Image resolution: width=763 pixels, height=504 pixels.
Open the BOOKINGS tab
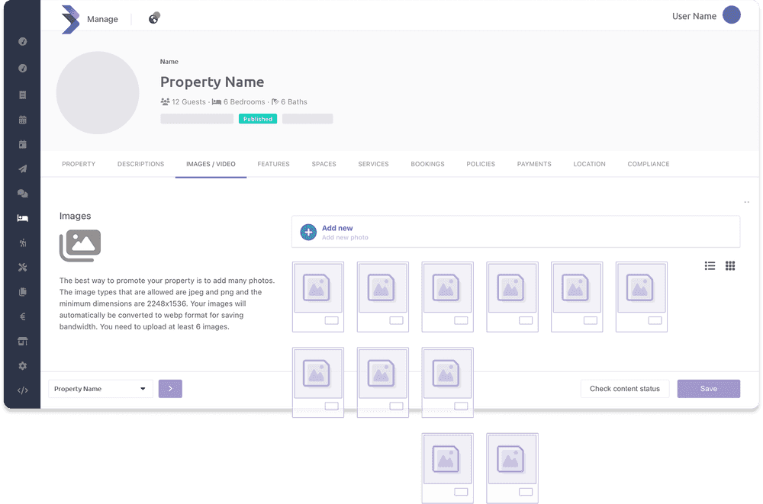point(427,164)
